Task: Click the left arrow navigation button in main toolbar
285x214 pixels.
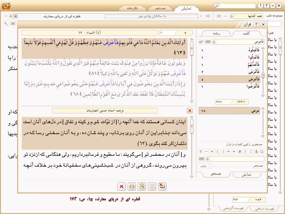Action: pyautogui.click(x=219, y=16)
